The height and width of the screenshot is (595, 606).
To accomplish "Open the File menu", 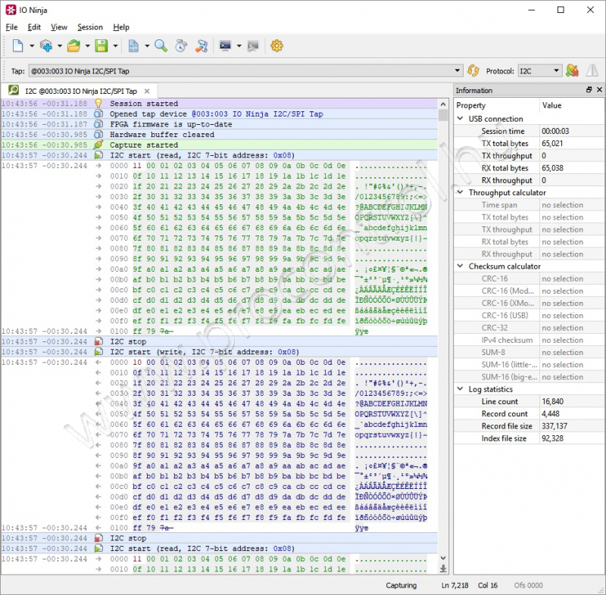I will 11,27.
